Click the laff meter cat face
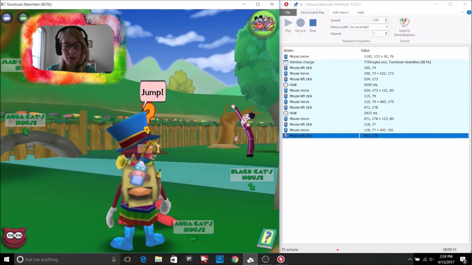The width and height of the screenshot is (472, 265). pos(14,237)
